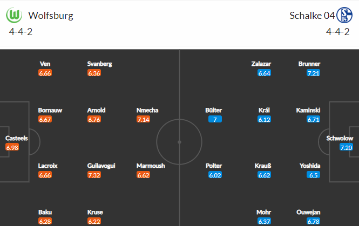The height and width of the screenshot is (226, 359).
Task: Select player Zalazar on the pitch
Action: point(261,64)
